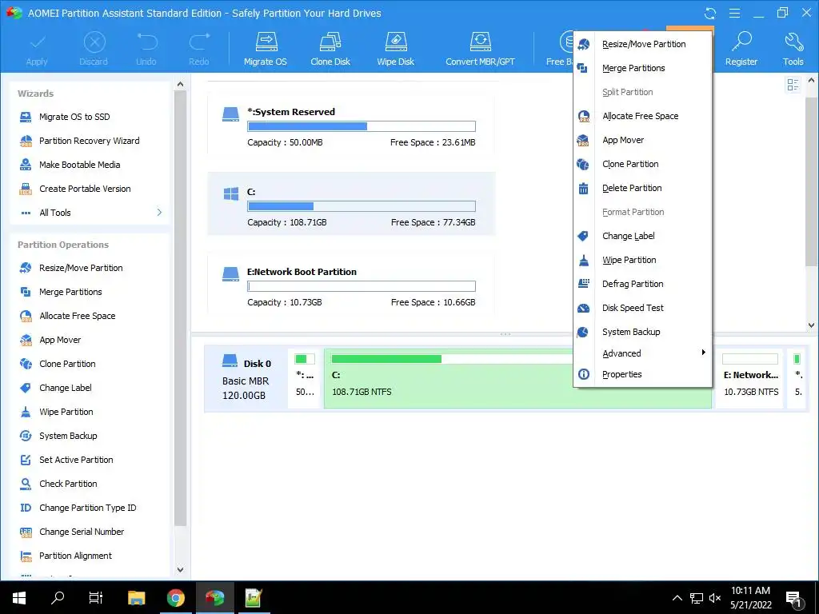Click System Reserved usage bar

pos(362,126)
